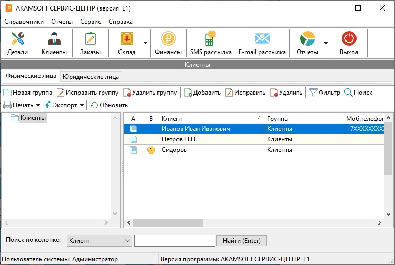This screenshot has width=395, height=265.
Task: Click the Группа cell of Сидоров
Action: (x=304, y=150)
